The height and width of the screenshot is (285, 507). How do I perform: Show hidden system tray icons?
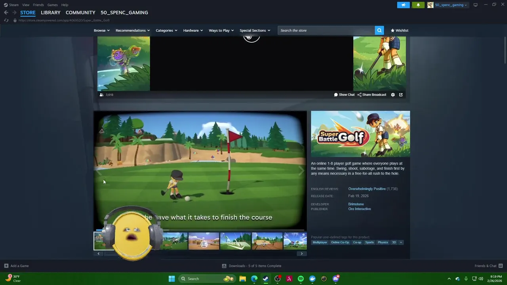pyautogui.click(x=449, y=279)
